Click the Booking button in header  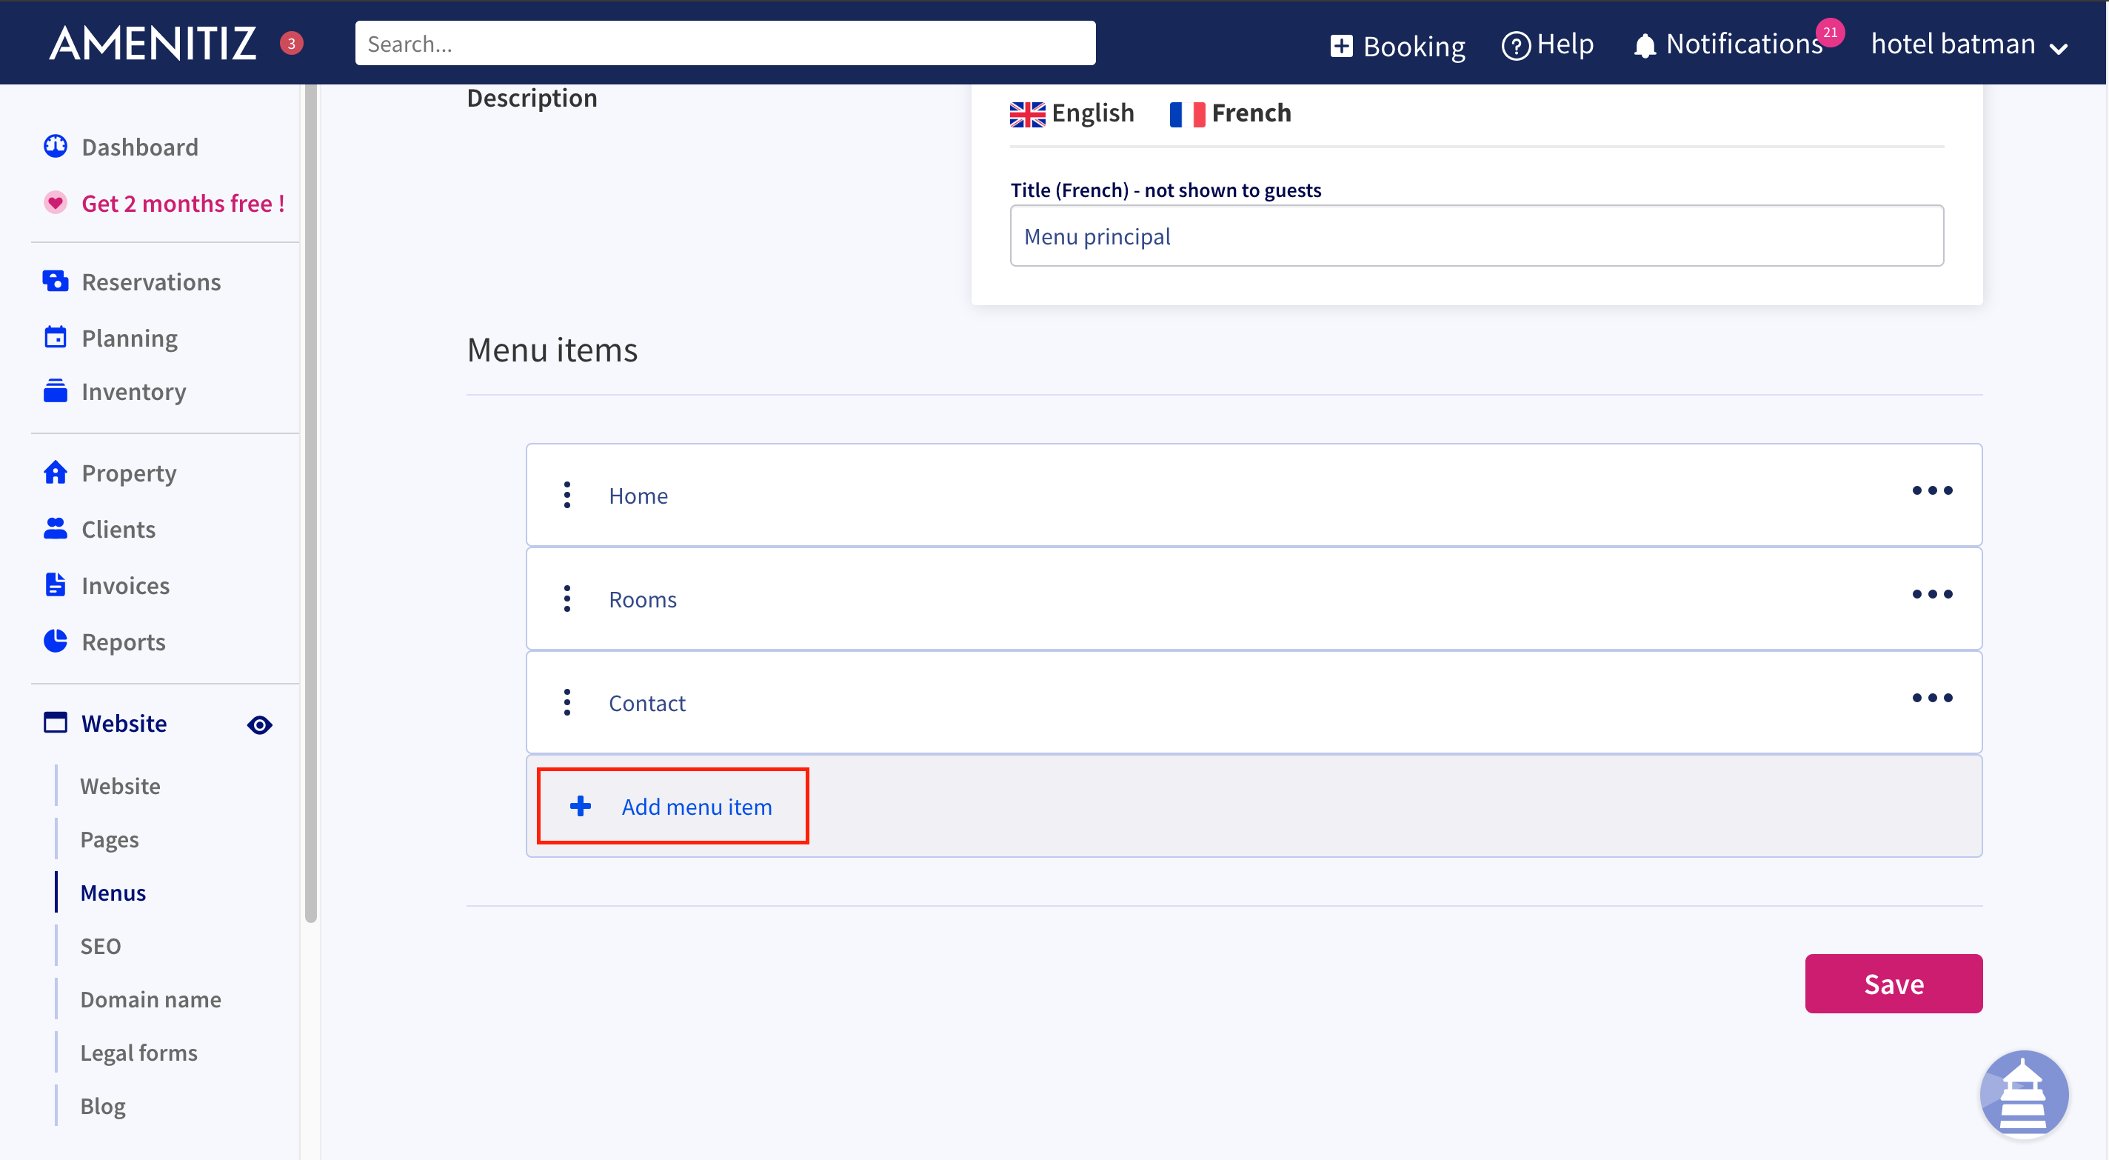click(1398, 46)
